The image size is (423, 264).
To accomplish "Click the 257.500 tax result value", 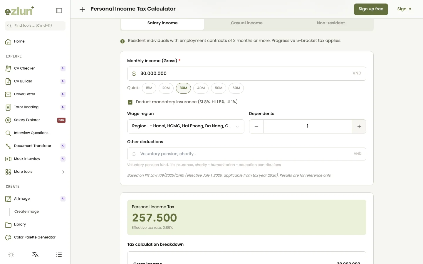I will (155, 218).
